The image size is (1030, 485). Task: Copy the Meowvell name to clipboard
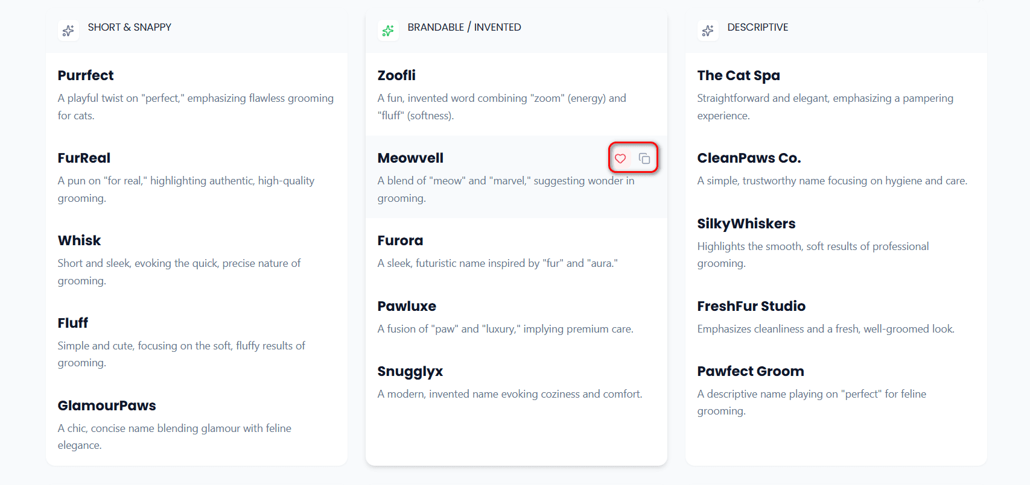(x=644, y=158)
